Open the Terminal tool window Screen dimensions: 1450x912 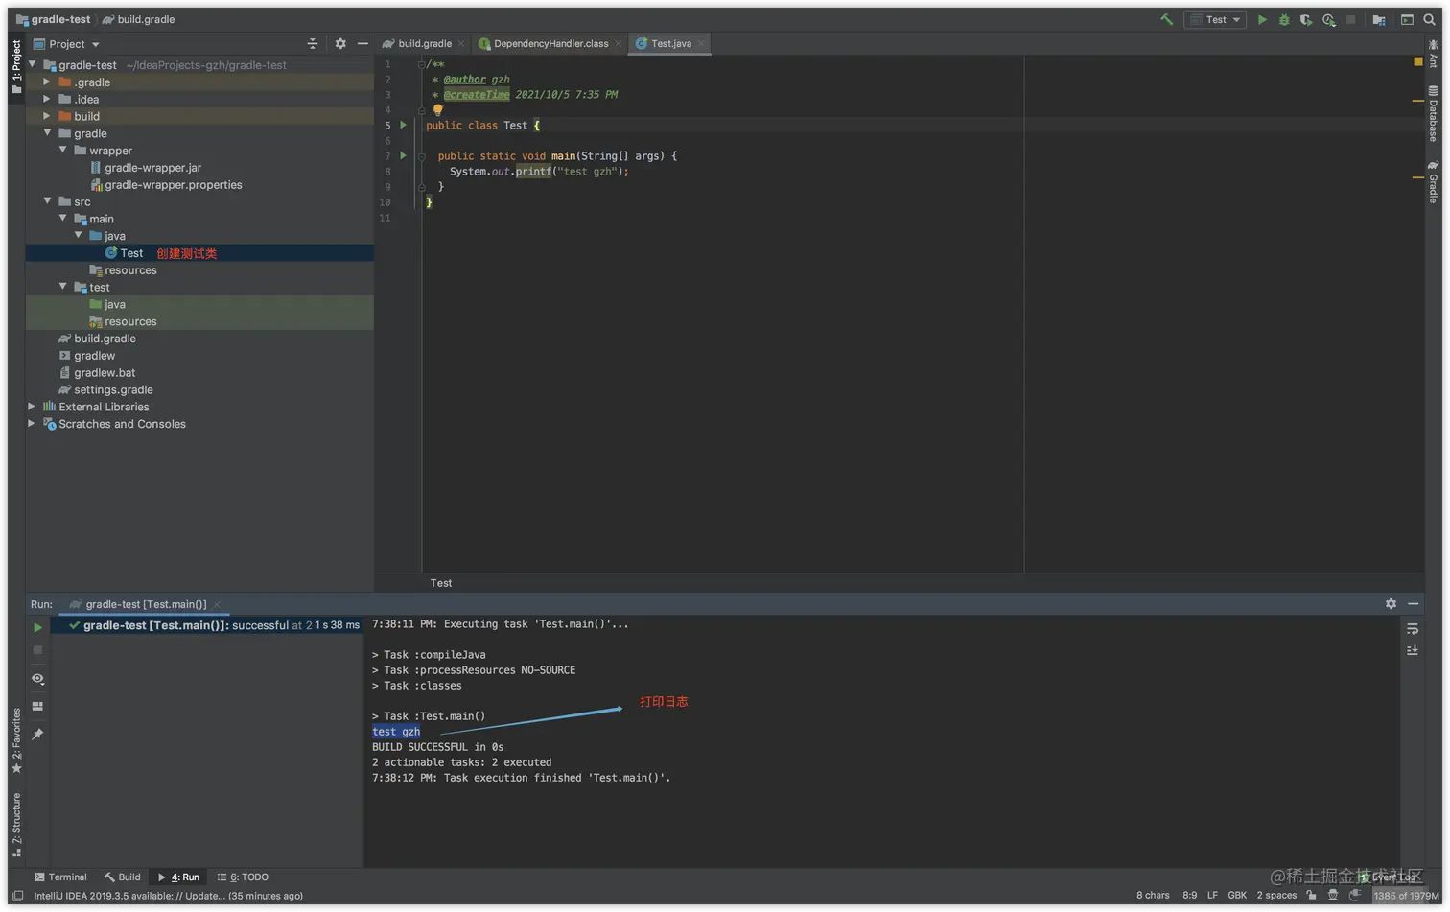pyautogui.click(x=60, y=877)
